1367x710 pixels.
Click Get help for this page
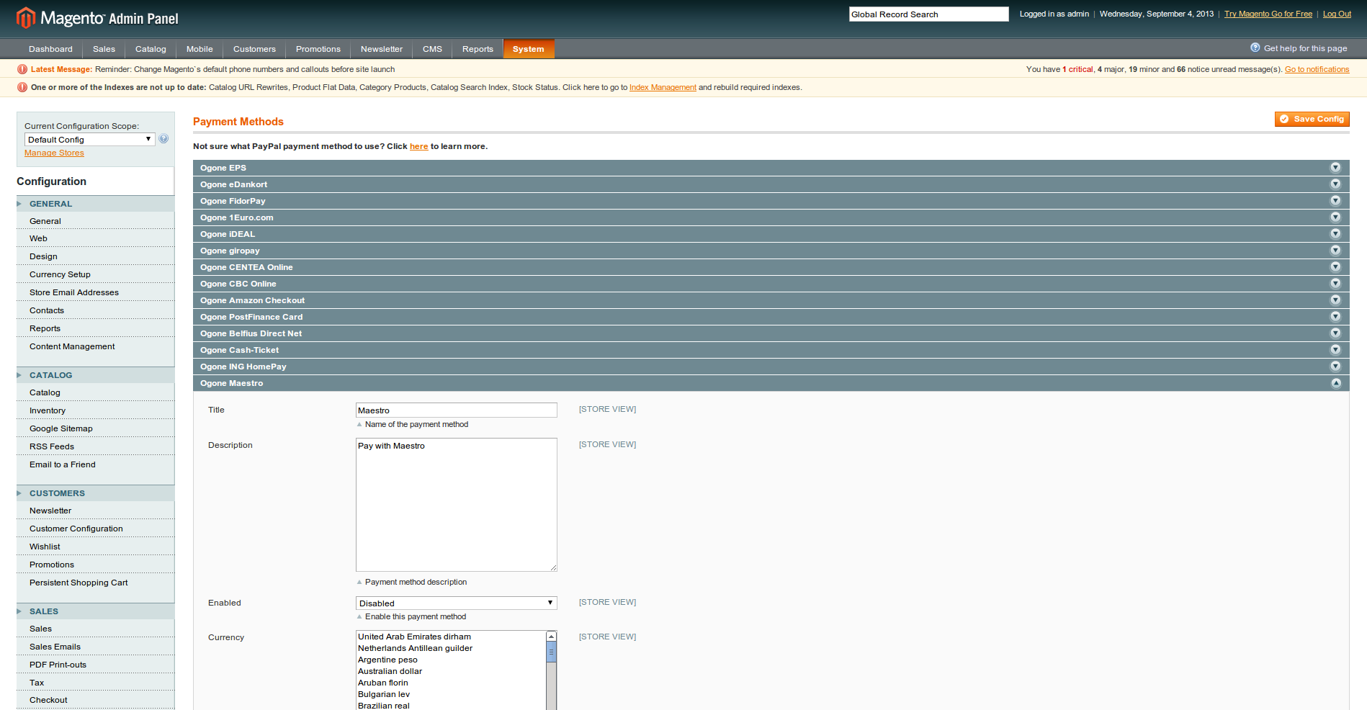pyautogui.click(x=1305, y=48)
